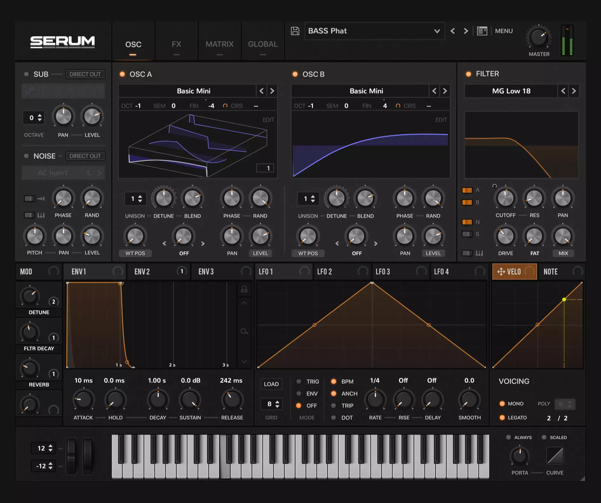Open the preset browser list icon
Screen dimensions: 601x503
(482, 31)
